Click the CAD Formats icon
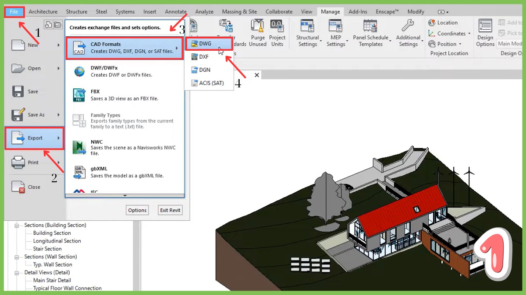This screenshot has height=295, width=526. pyautogui.click(x=79, y=48)
